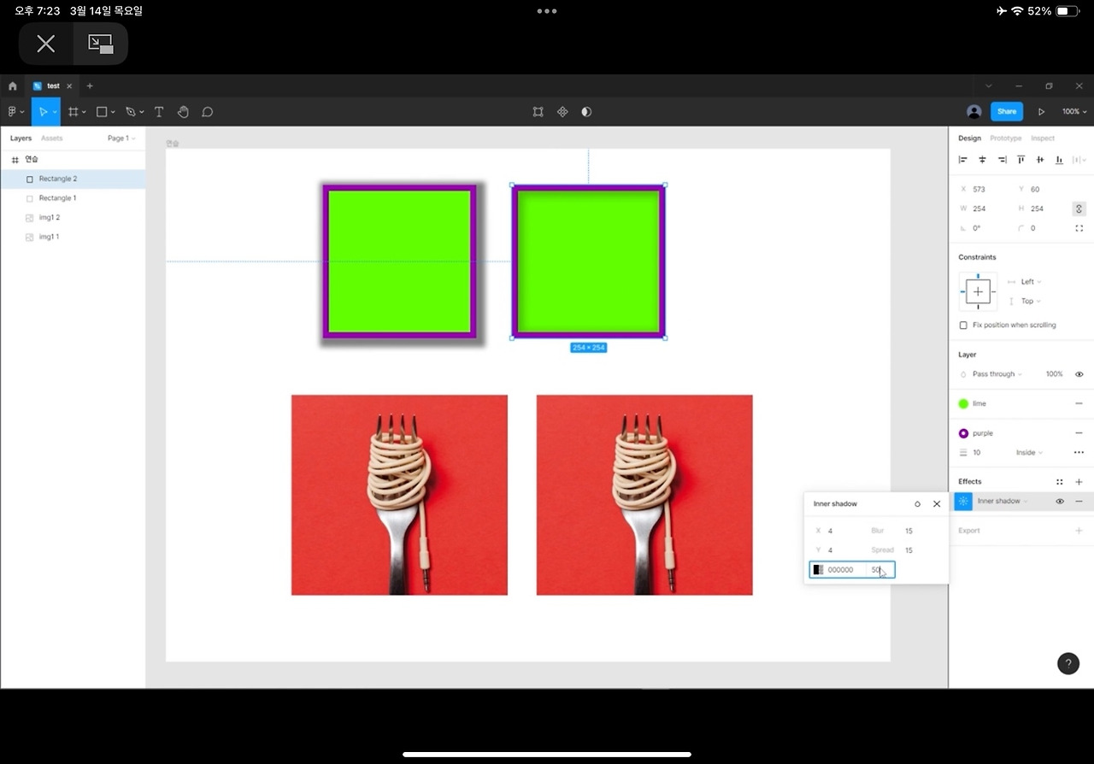The height and width of the screenshot is (764, 1094).
Task: Select the Rectangle 1 layer
Action: point(73,198)
